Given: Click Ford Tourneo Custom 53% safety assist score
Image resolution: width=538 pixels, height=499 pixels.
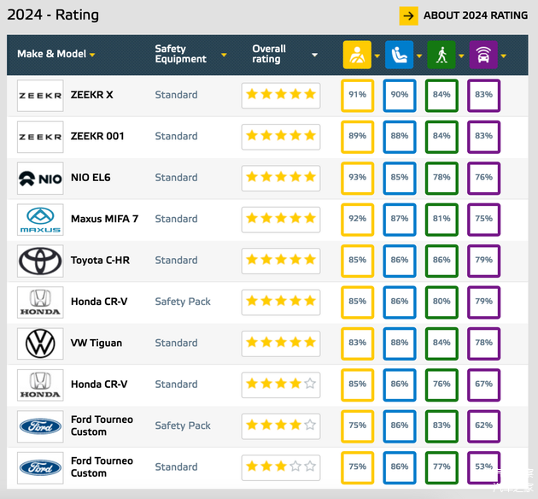Looking at the screenshot, I should (x=483, y=467).
